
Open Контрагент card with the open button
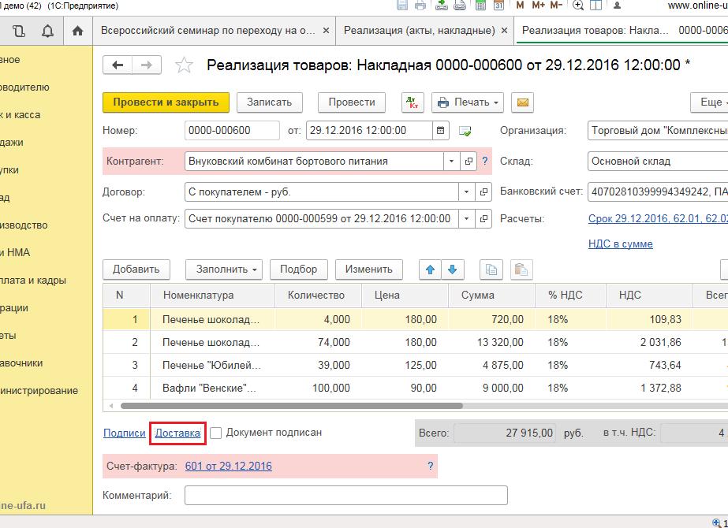469,162
